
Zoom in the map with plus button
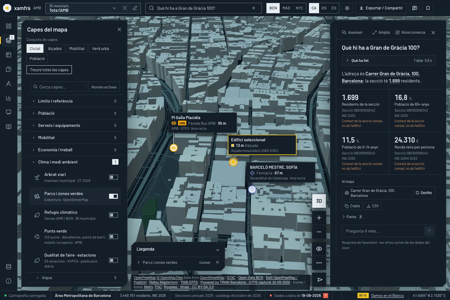[x=319, y=218]
